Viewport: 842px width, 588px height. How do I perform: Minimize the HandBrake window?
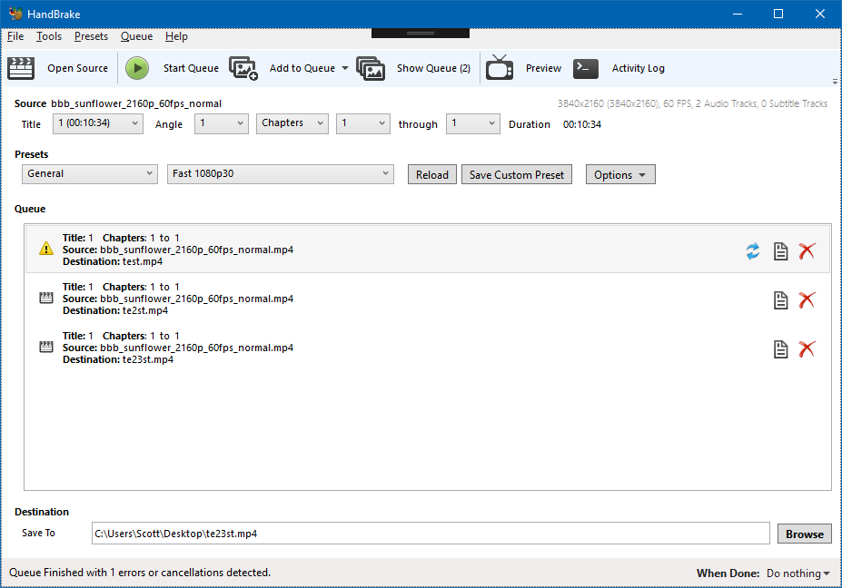(738, 14)
